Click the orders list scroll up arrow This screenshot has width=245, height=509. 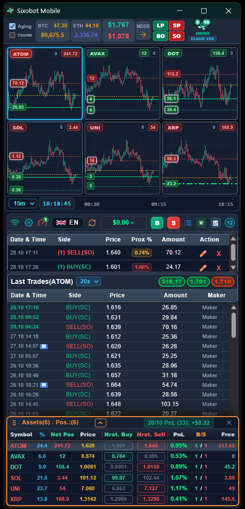pyautogui.click(x=233, y=239)
